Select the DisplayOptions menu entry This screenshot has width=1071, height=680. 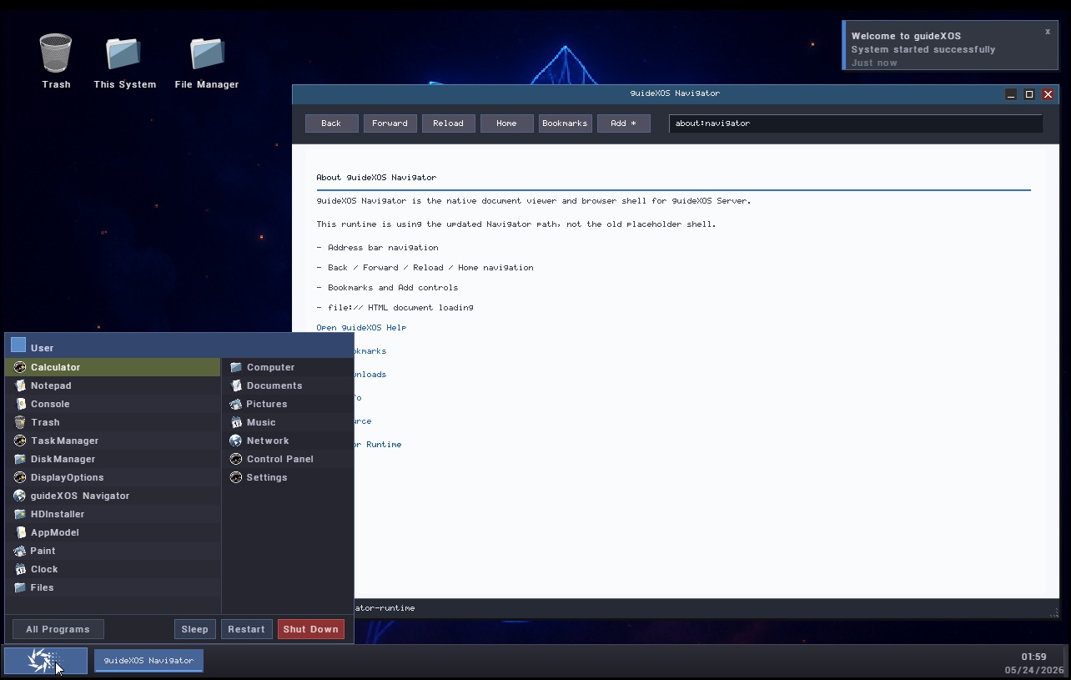tap(113, 477)
